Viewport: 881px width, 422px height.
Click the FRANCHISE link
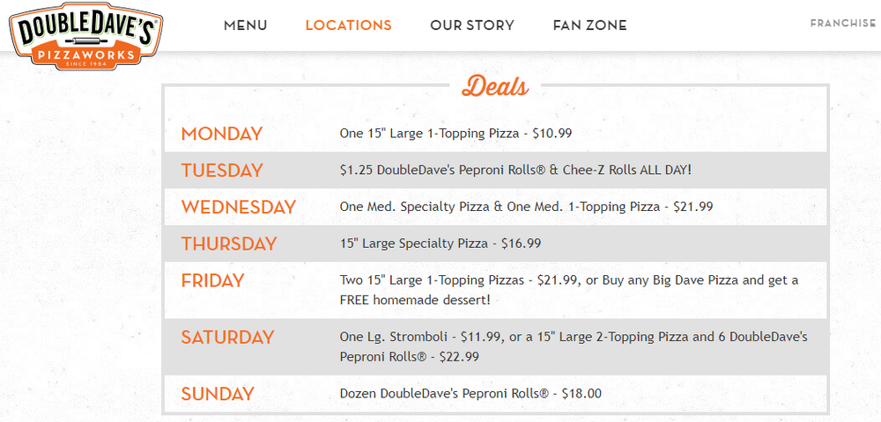(842, 23)
